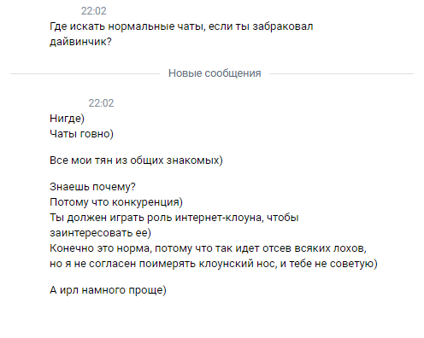Select the message line starting 'Где искать нормальные чаты'
The height and width of the screenshot is (338, 424).
tap(181, 26)
